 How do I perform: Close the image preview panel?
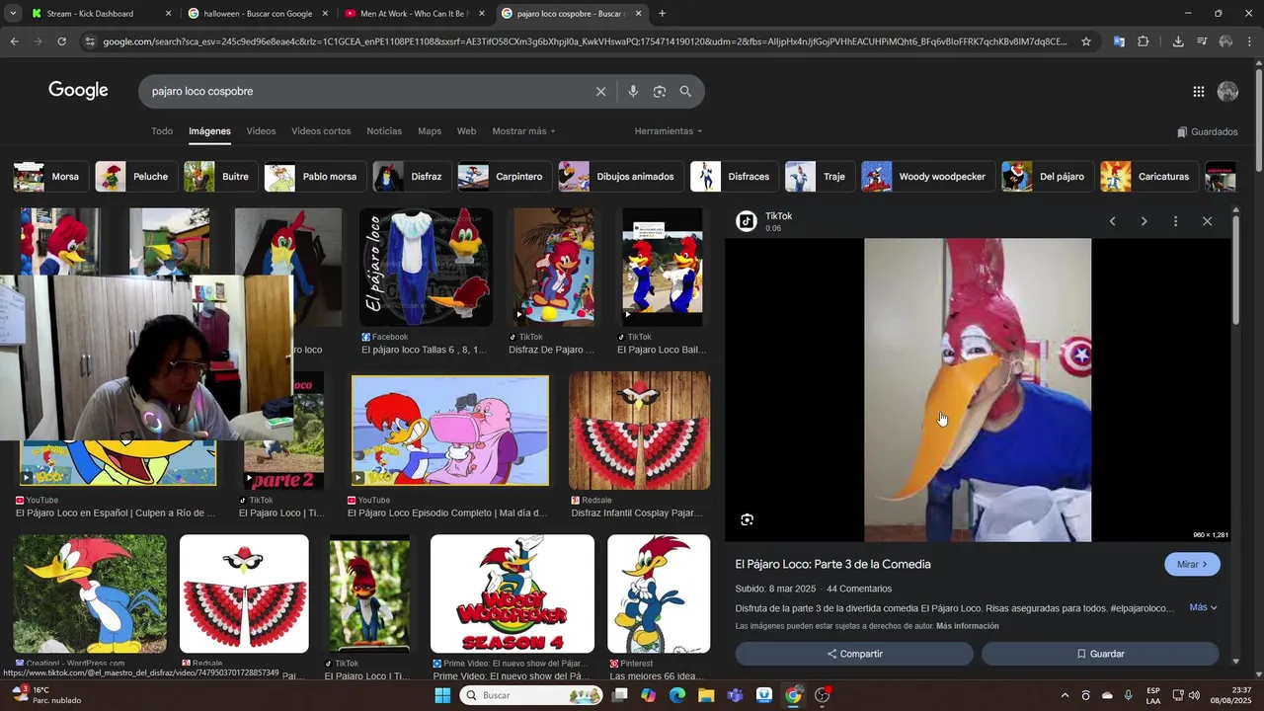tap(1207, 221)
